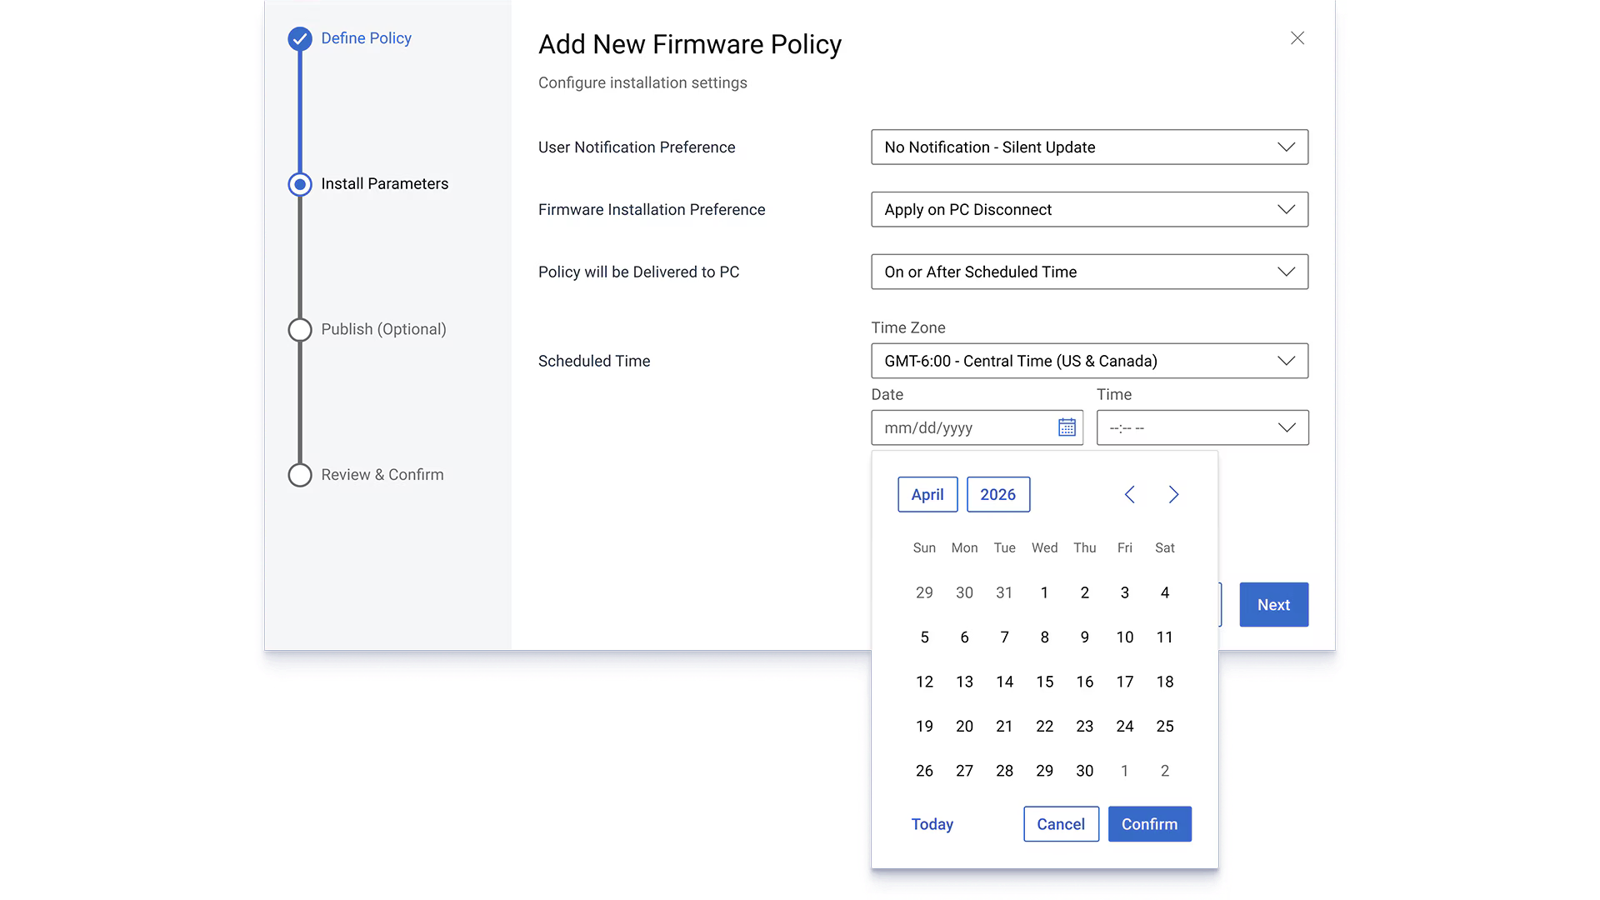Click the Today link in date picker

click(x=932, y=824)
